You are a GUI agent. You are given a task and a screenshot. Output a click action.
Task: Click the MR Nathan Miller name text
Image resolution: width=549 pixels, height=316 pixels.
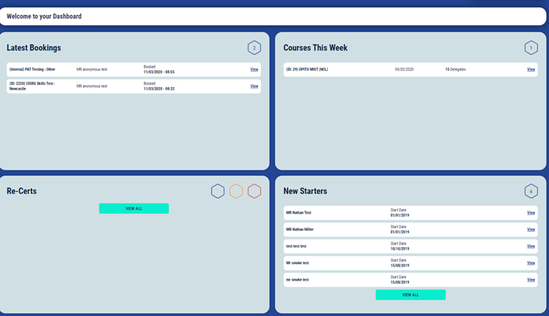[x=300, y=230]
